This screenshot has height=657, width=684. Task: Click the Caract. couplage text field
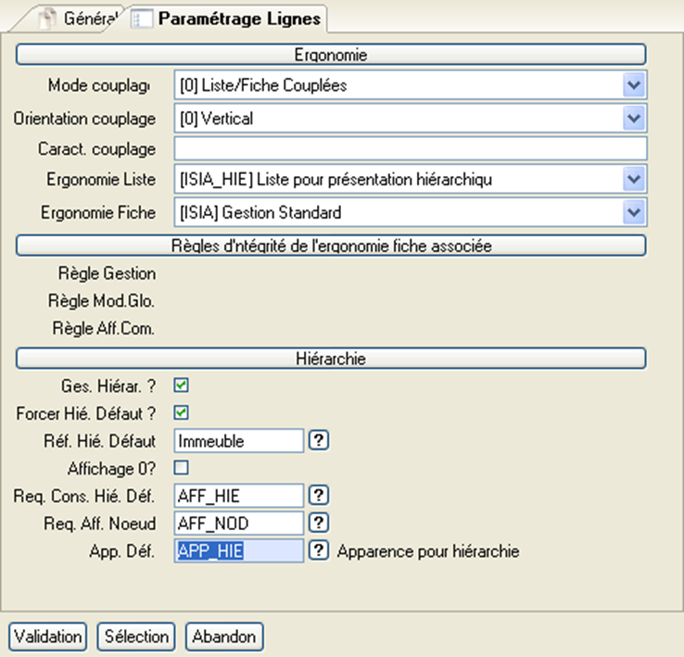pyautogui.click(x=410, y=149)
